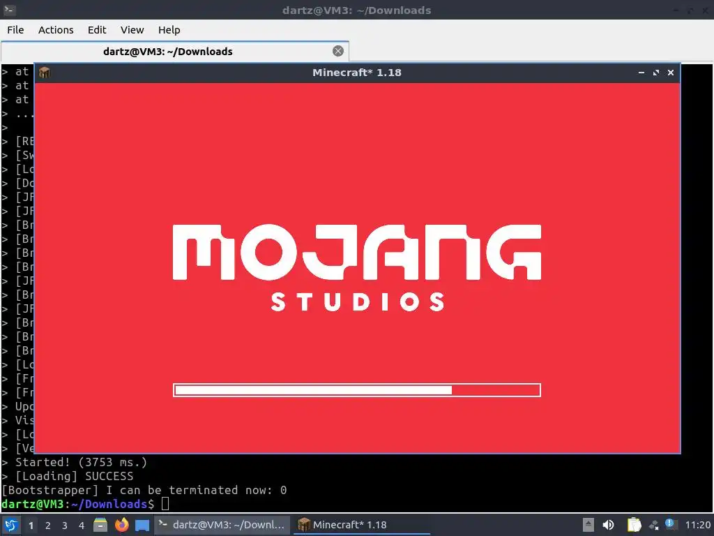Click the Minecraft loading progress bar
Screen dimensions: 714x536
356,390
